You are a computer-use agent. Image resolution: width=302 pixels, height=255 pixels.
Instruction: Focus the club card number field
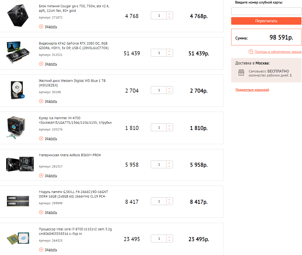pyautogui.click(x=266, y=11)
